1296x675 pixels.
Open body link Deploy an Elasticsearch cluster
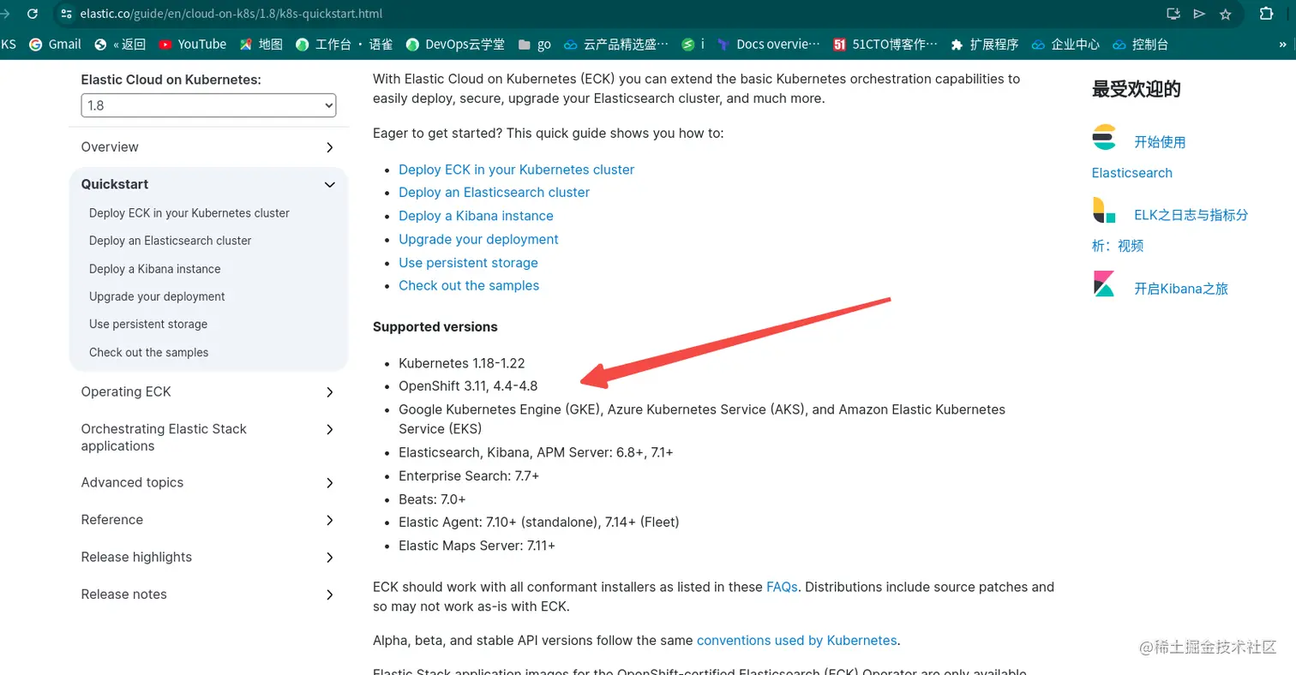(494, 193)
